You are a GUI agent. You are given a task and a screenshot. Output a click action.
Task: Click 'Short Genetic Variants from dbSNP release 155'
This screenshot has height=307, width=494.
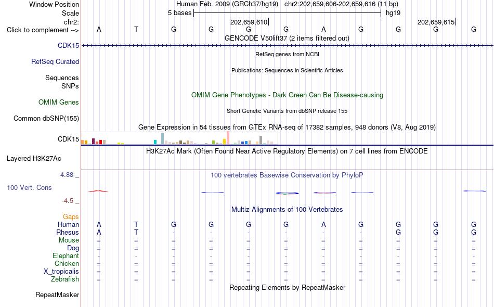pos(287,111)
